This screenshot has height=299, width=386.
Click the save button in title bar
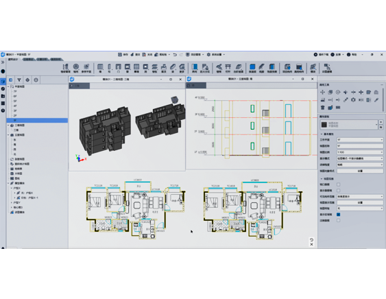click(123, 54)
